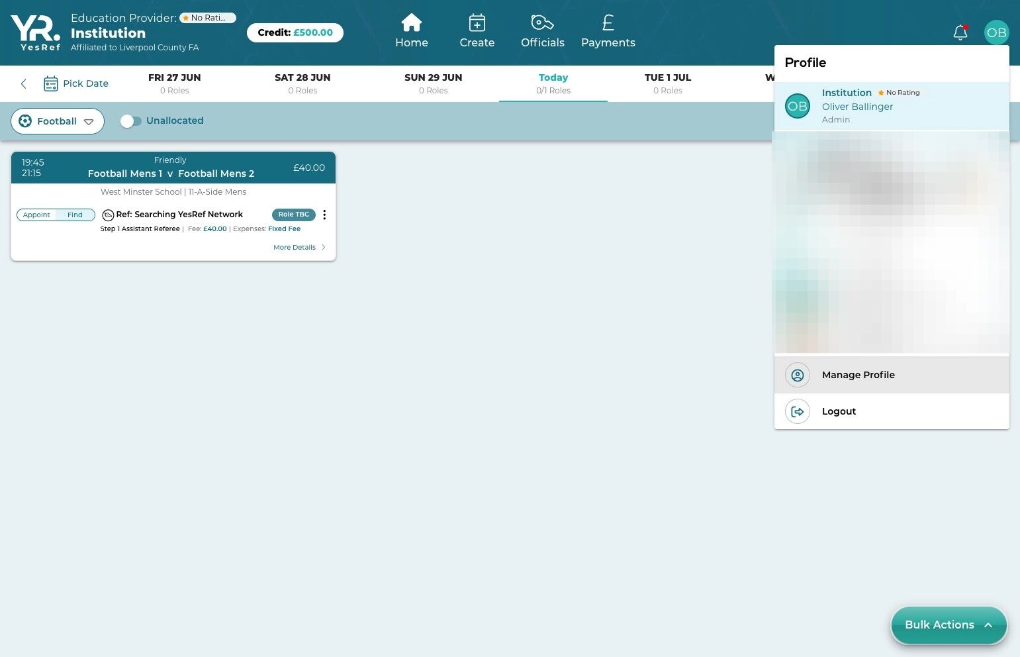Click Logout exit icon

click(798, 411)
